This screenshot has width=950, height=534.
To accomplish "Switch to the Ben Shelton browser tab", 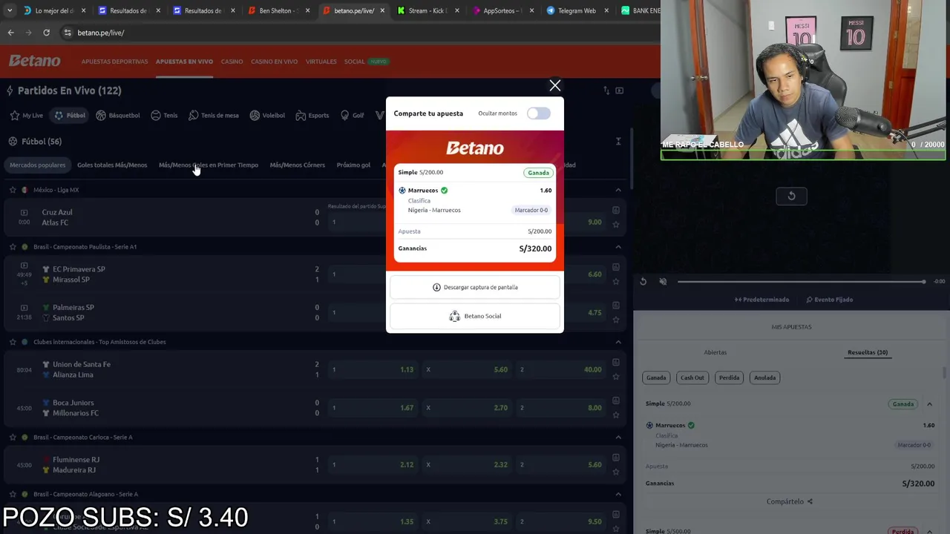I will [278, 10].
